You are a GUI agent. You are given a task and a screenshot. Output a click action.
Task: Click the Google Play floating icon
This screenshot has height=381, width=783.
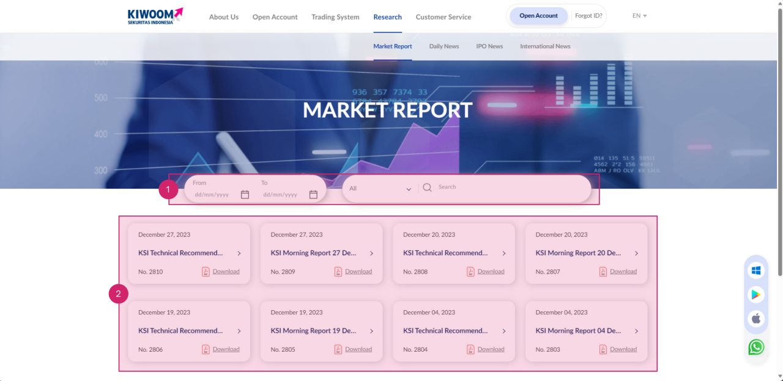(756, 295)
